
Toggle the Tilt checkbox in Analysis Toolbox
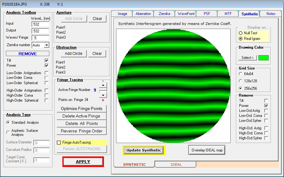click(x=47, y=60)
